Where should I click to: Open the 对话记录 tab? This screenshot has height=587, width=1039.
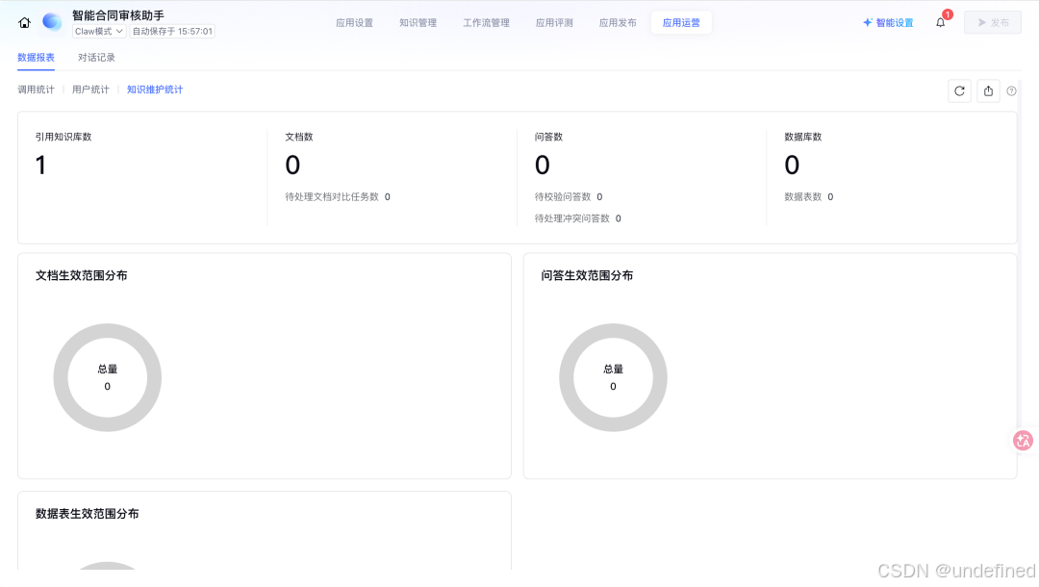coord(97,58)
